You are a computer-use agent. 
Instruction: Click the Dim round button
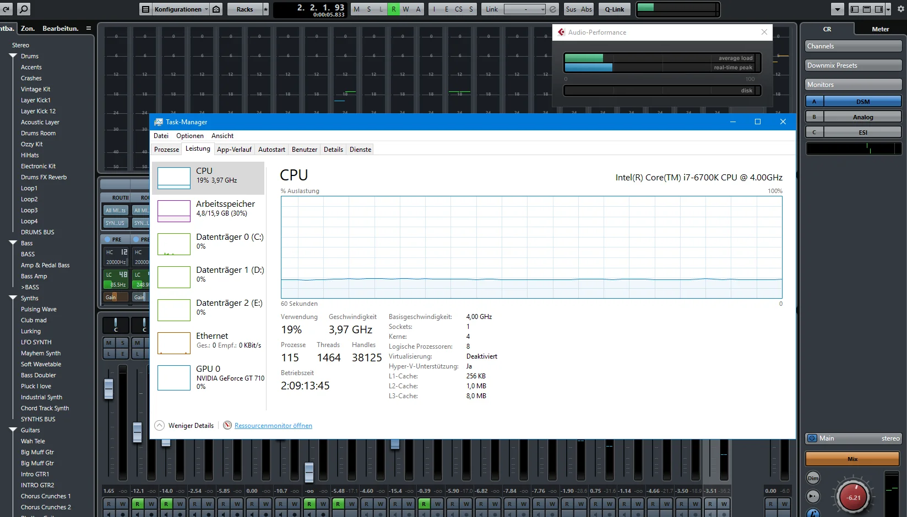click(x=813, y=478)
